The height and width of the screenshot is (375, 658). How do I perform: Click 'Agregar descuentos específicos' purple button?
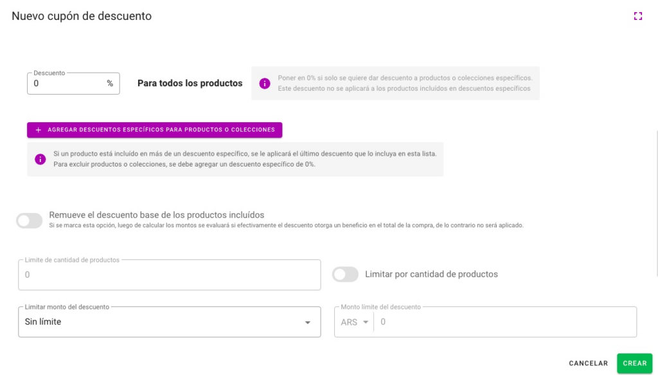tap(154, 130)
